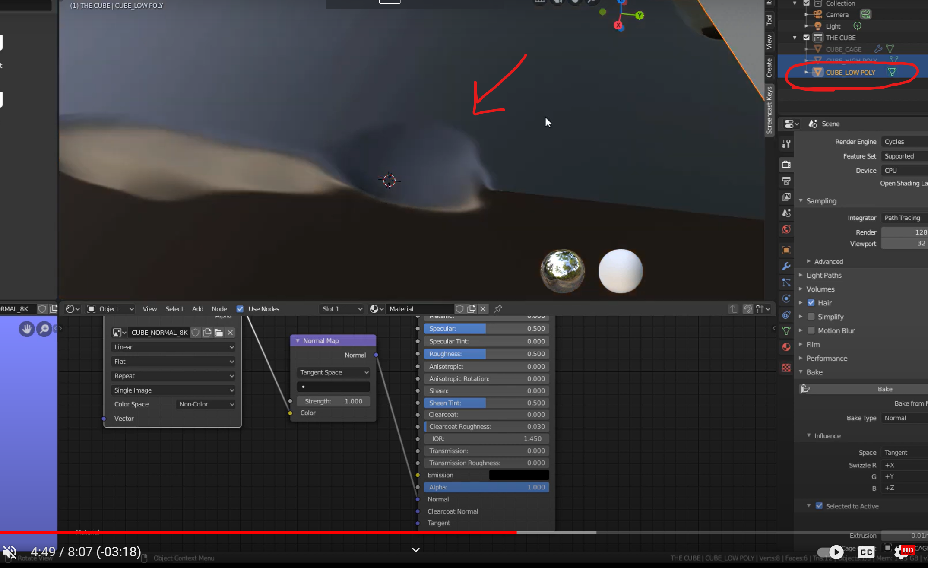The height and width of the screenshot is (568, 928).
Task: Click the node editor parent-node up arrow icon
Action: pyautogui.click(x=733, y=309)
